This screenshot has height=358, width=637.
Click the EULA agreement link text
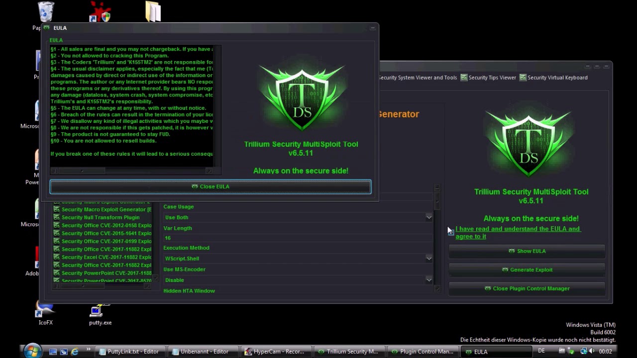pyautogui.click(x=518, y=232)
